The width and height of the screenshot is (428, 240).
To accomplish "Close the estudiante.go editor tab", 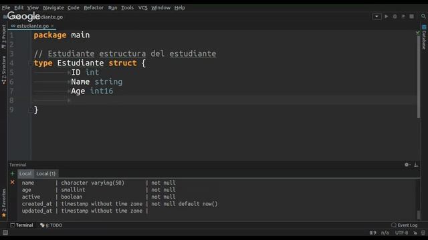I will coord(52,26).
